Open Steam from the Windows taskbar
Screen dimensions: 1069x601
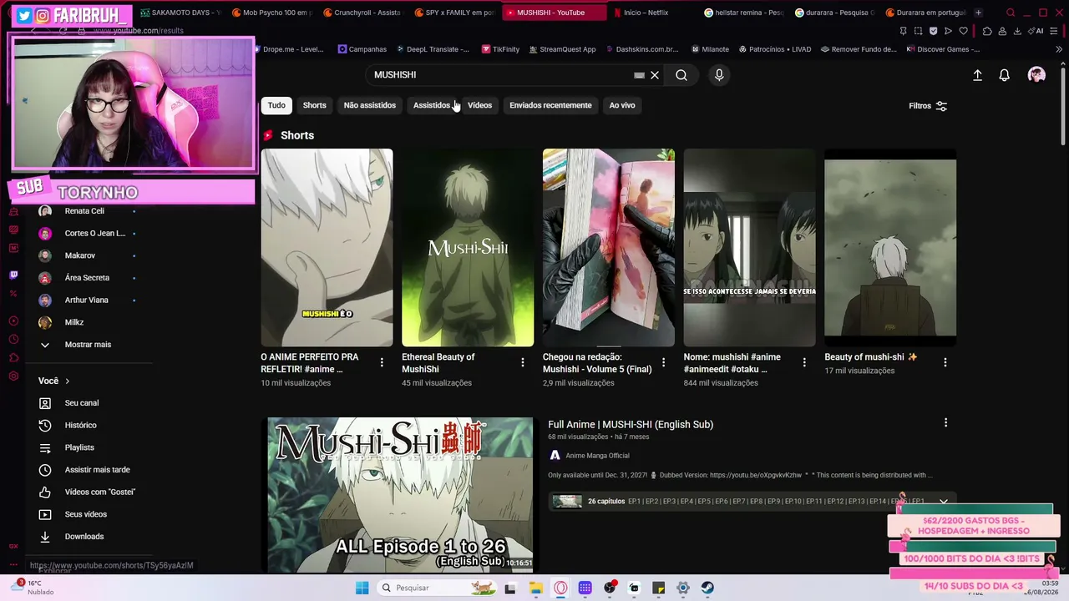tap(707, 588)
